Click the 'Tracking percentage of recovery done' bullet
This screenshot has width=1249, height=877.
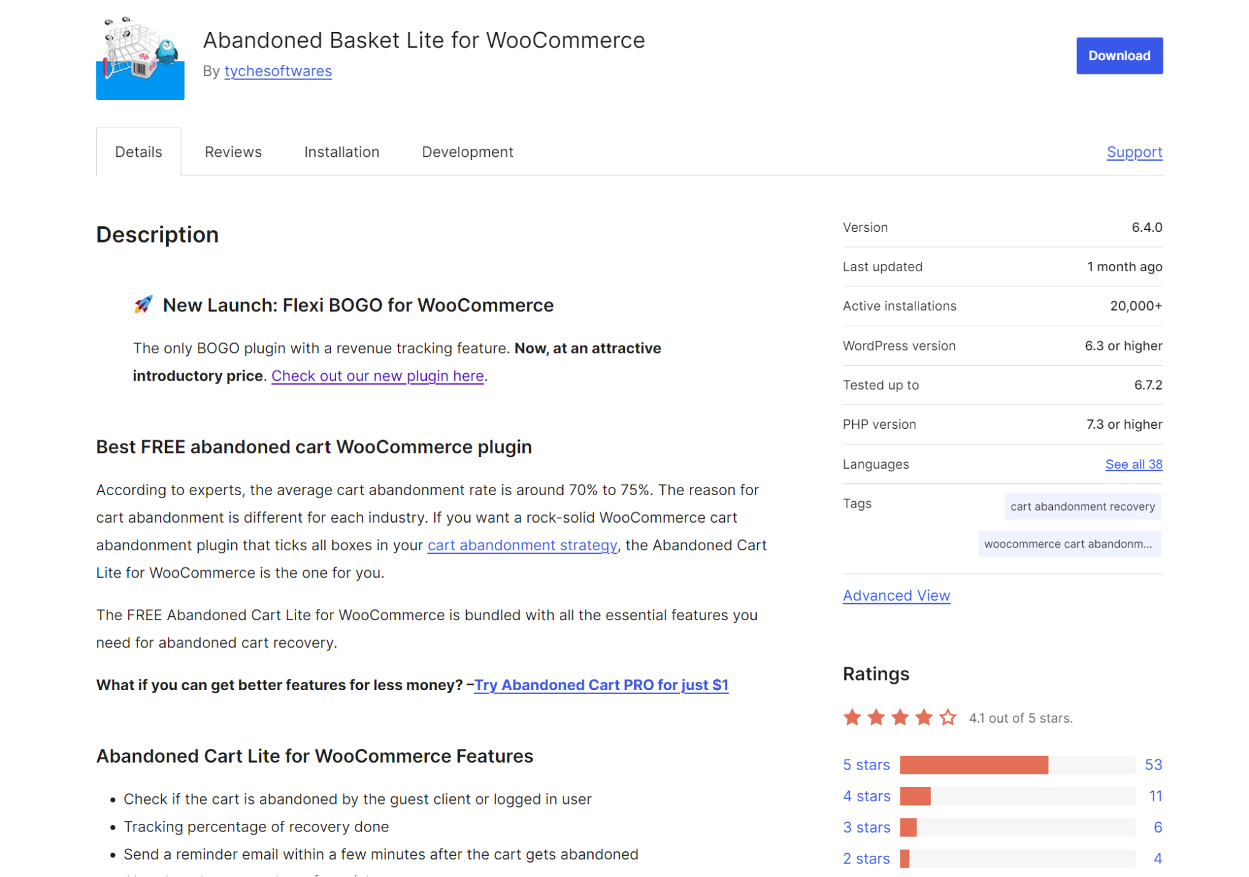click(256, 826)
